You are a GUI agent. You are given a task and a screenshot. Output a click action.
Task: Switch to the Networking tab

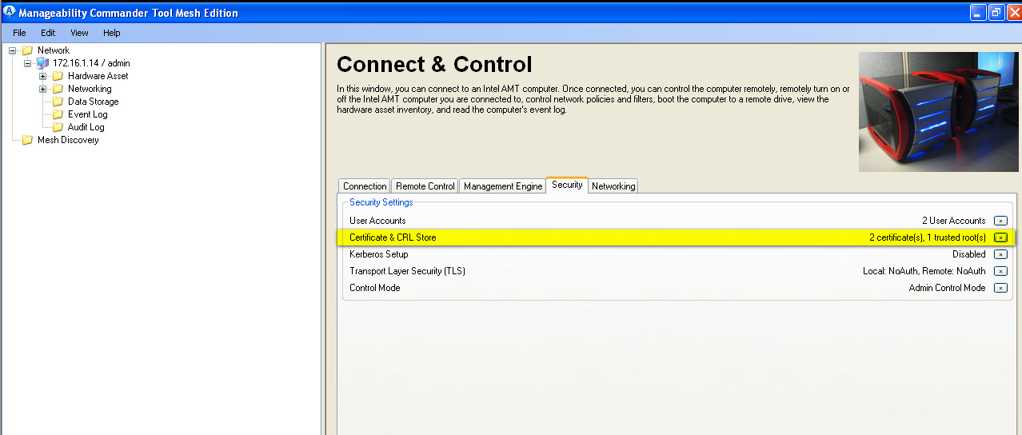pos(613,186)
